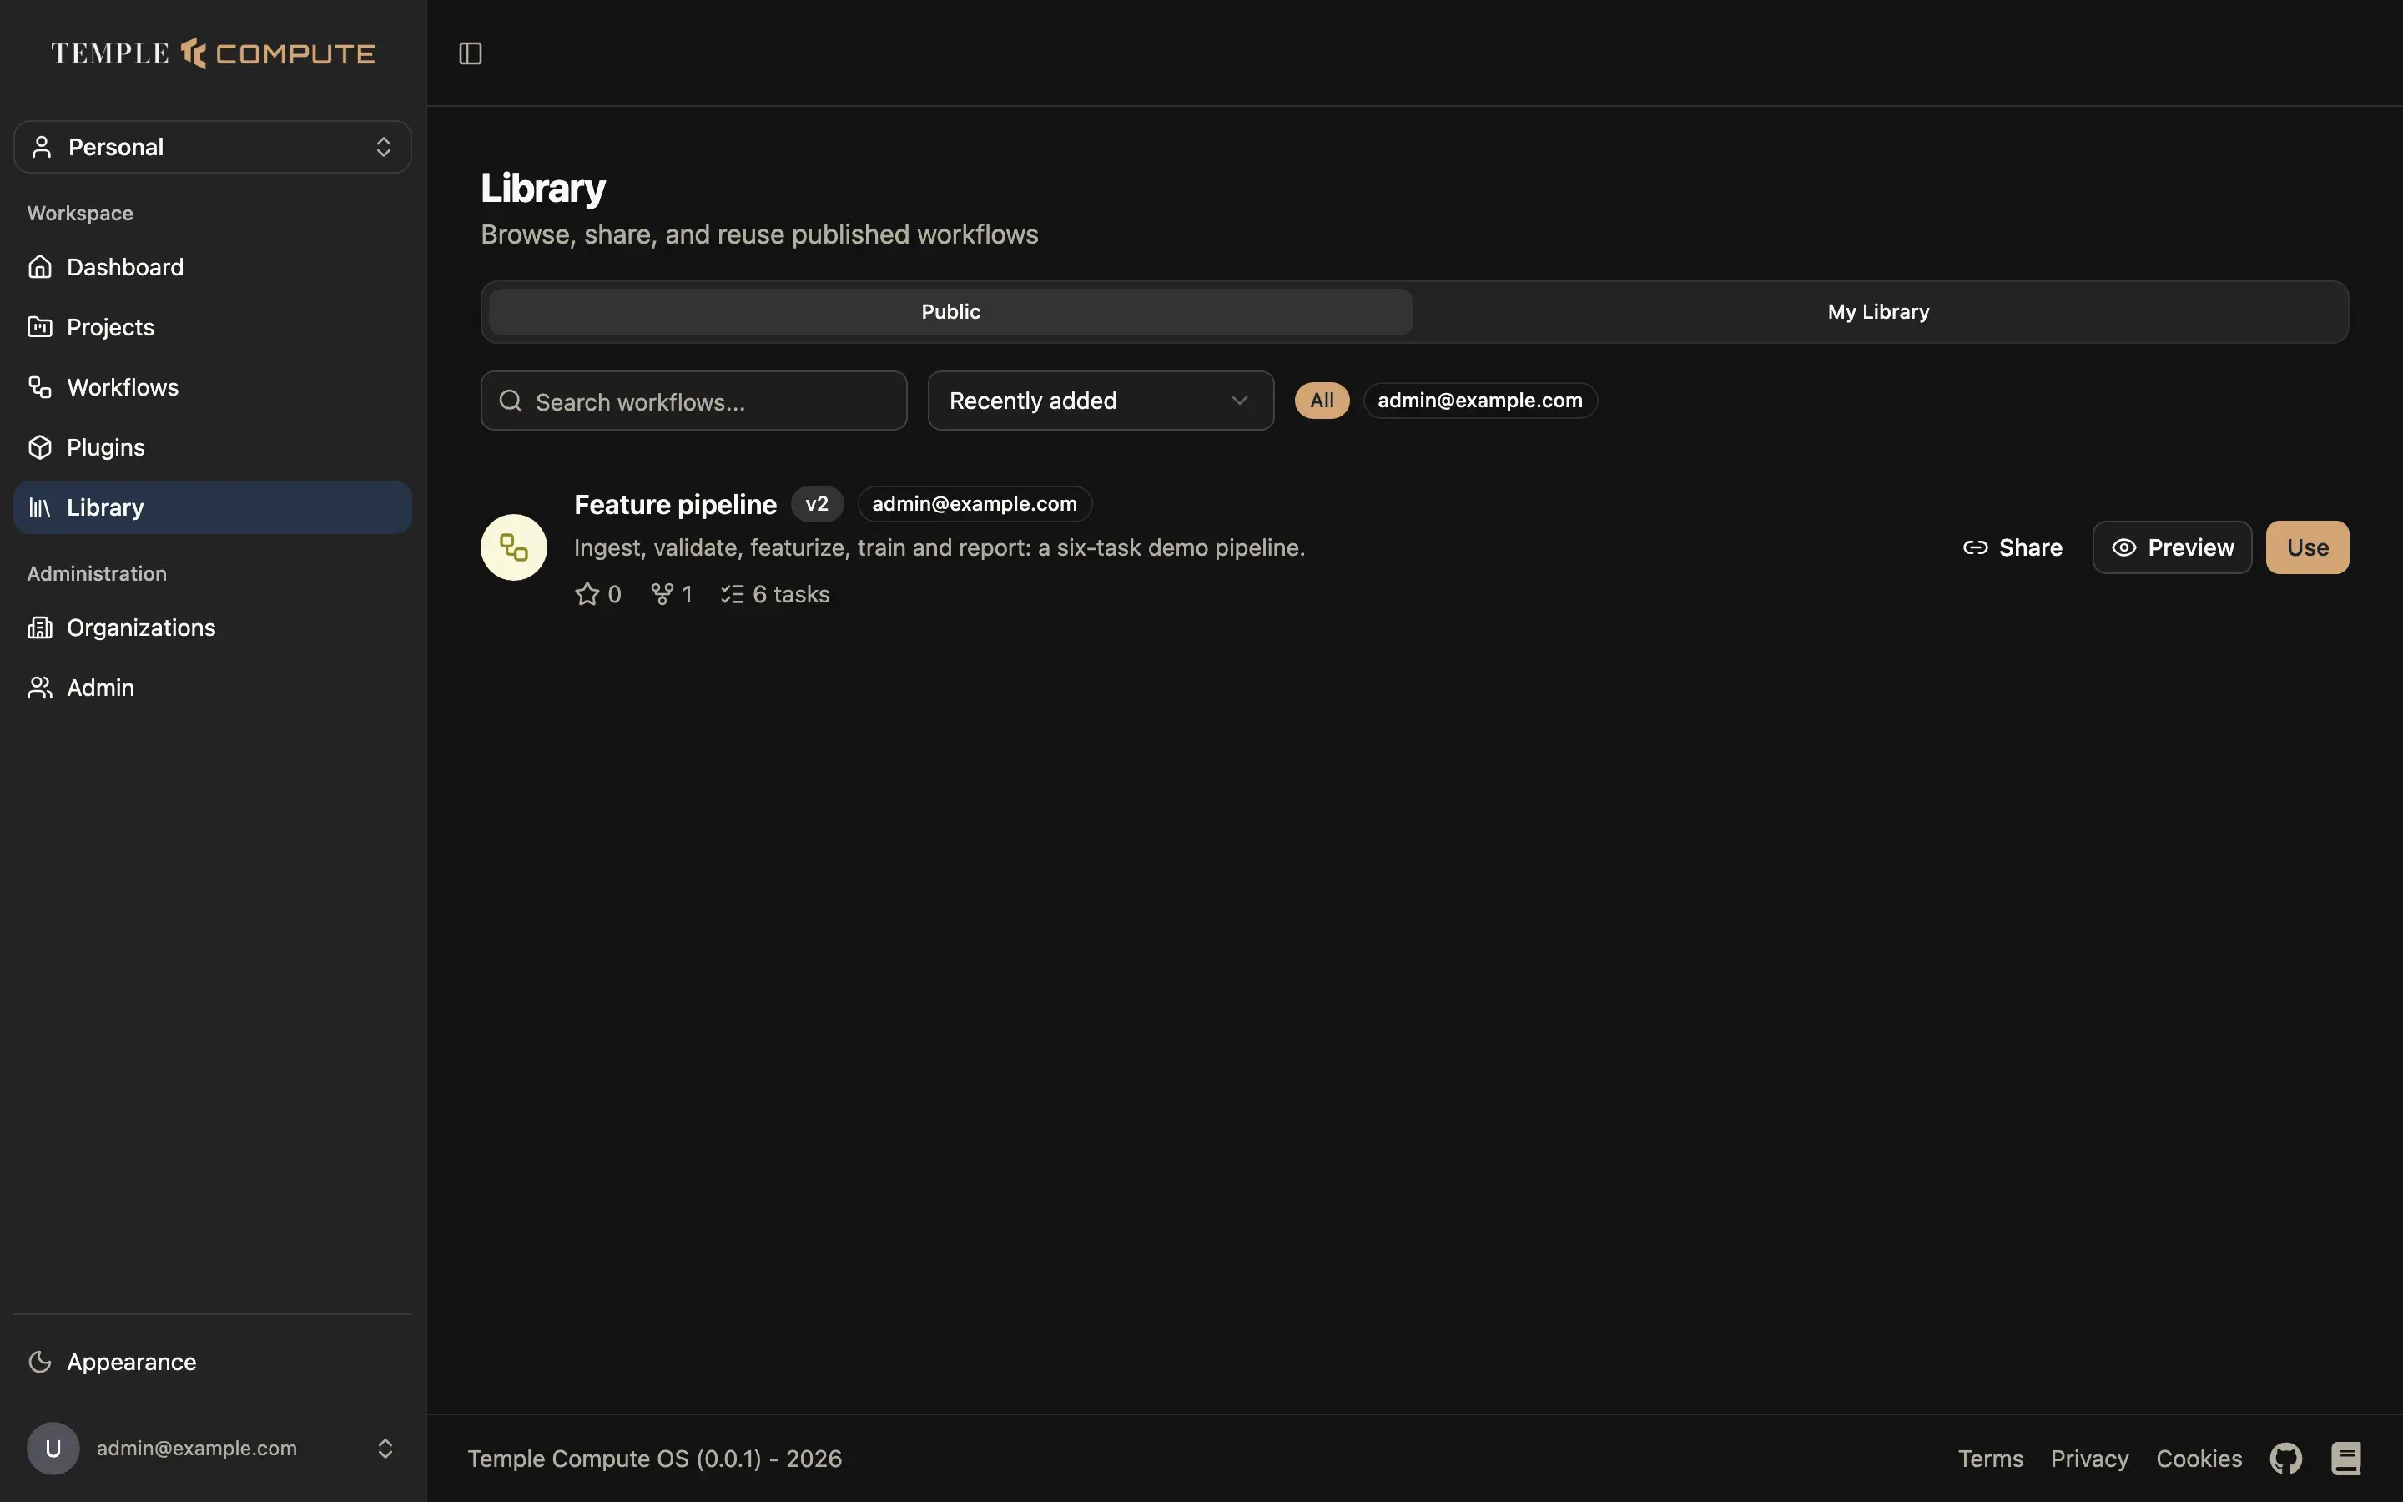Image resolution: width=2403 pixels, height=1502 pixels.
Task: Open the Privacy link
Action: pyautogui.click(x=2089, y=1459)
